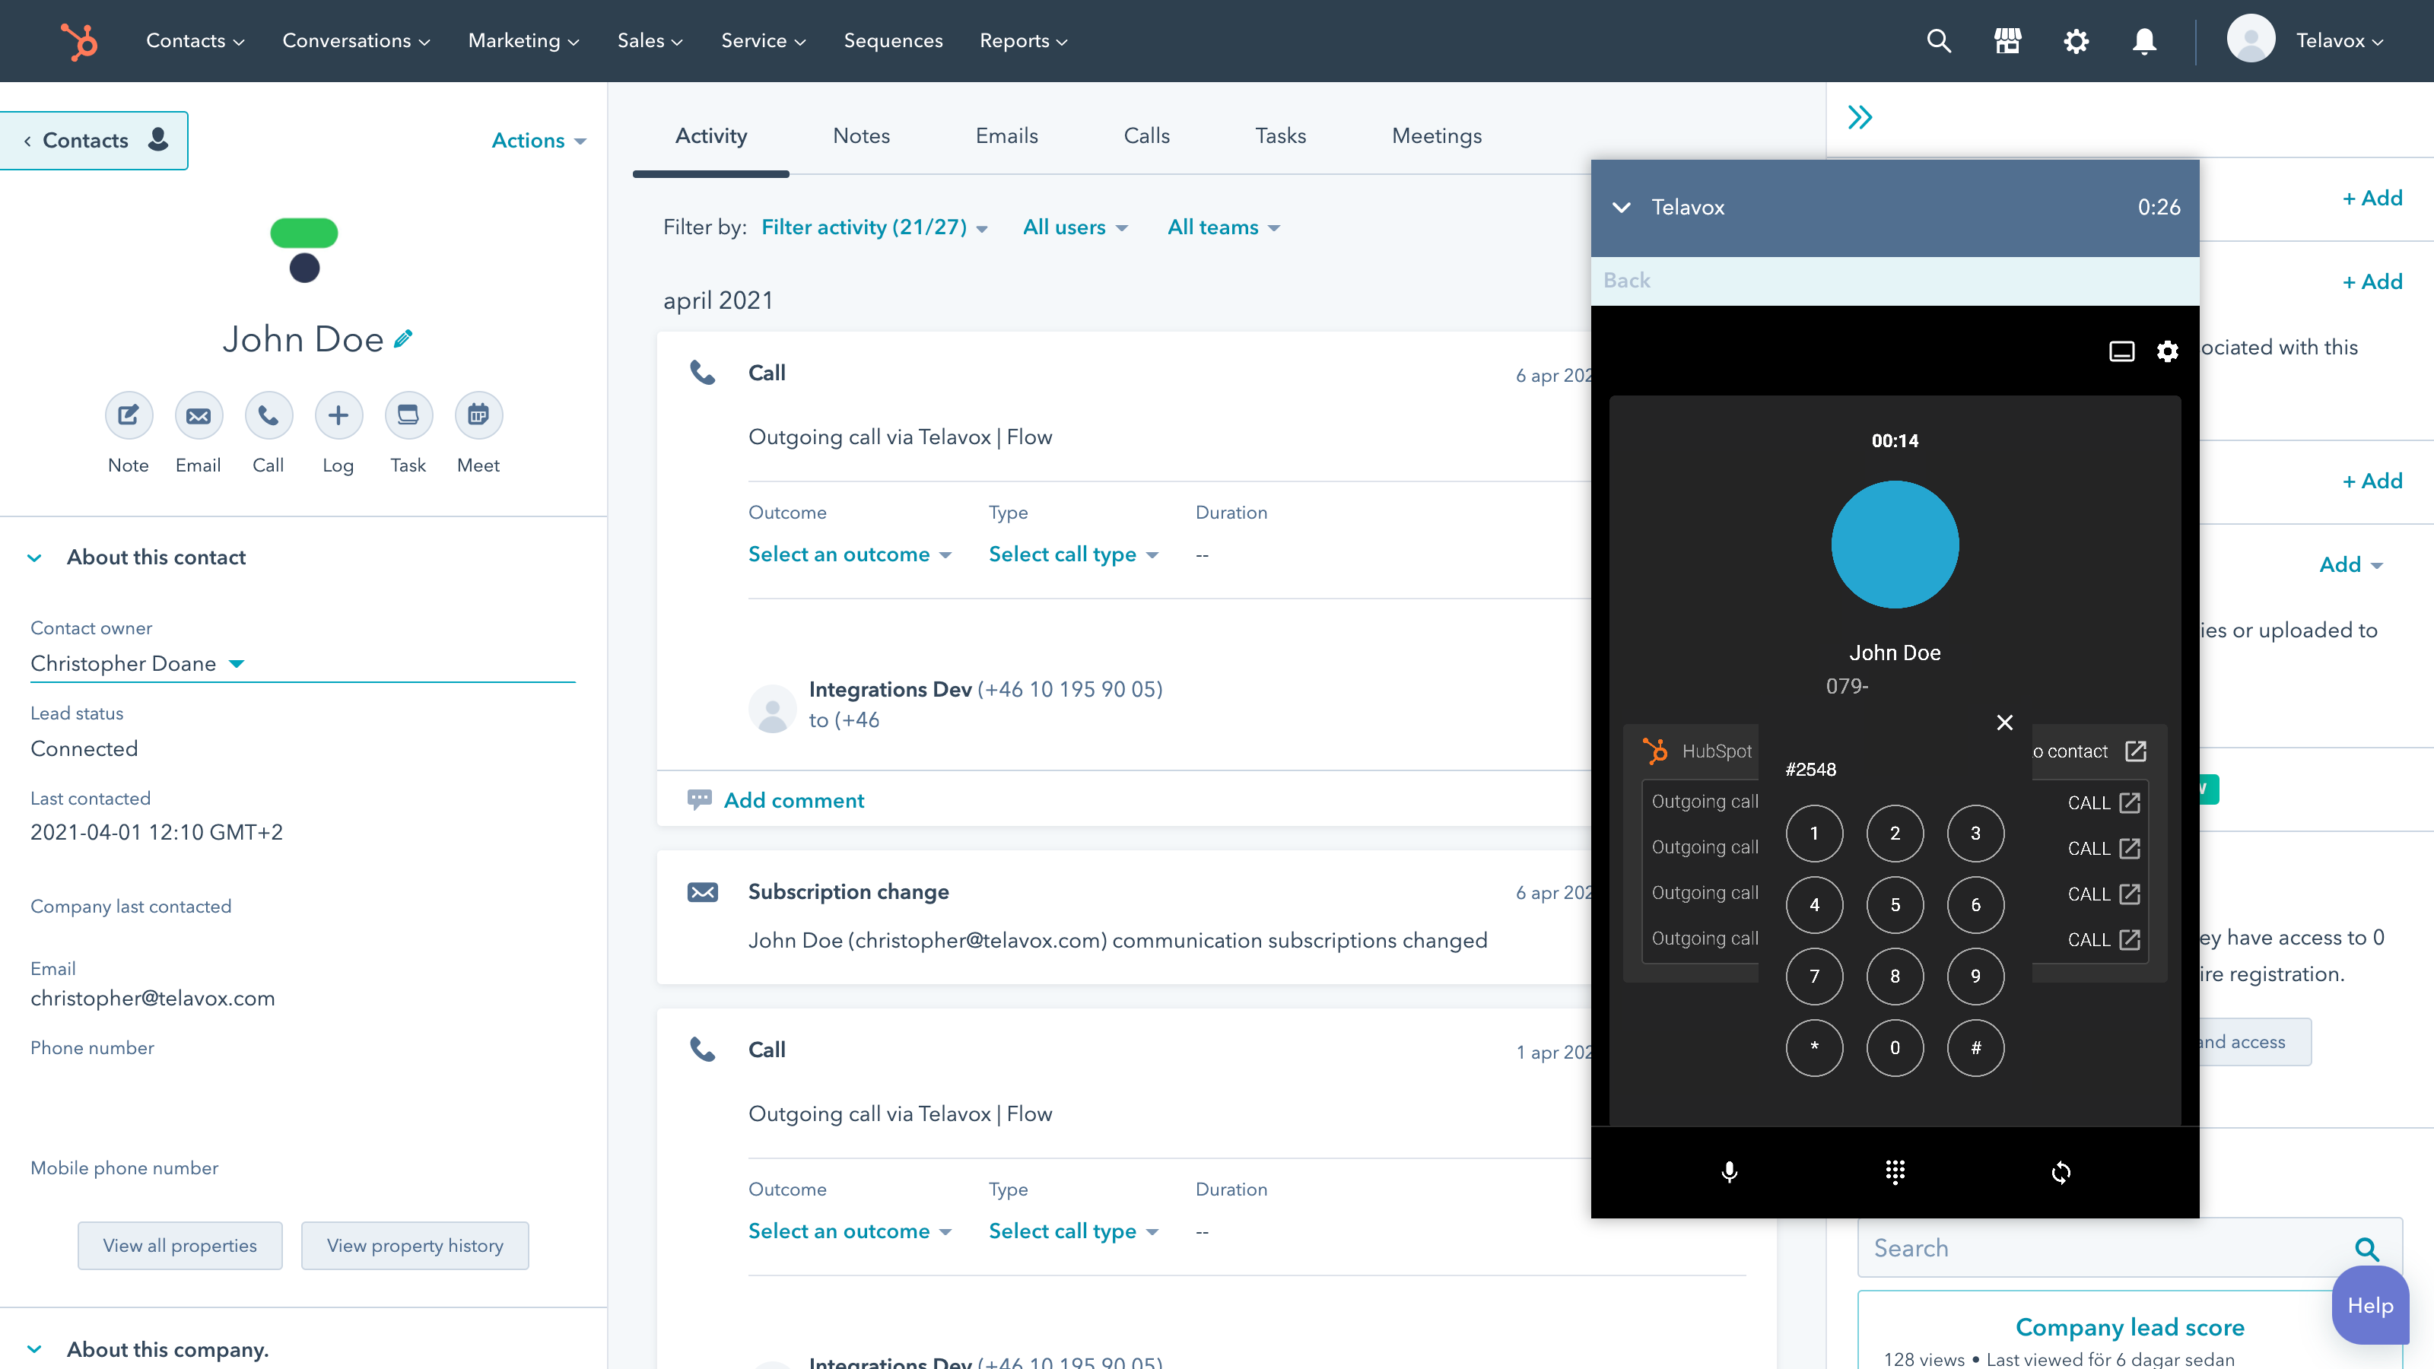Dial digit 5 on keypad

click(1895, 905)
